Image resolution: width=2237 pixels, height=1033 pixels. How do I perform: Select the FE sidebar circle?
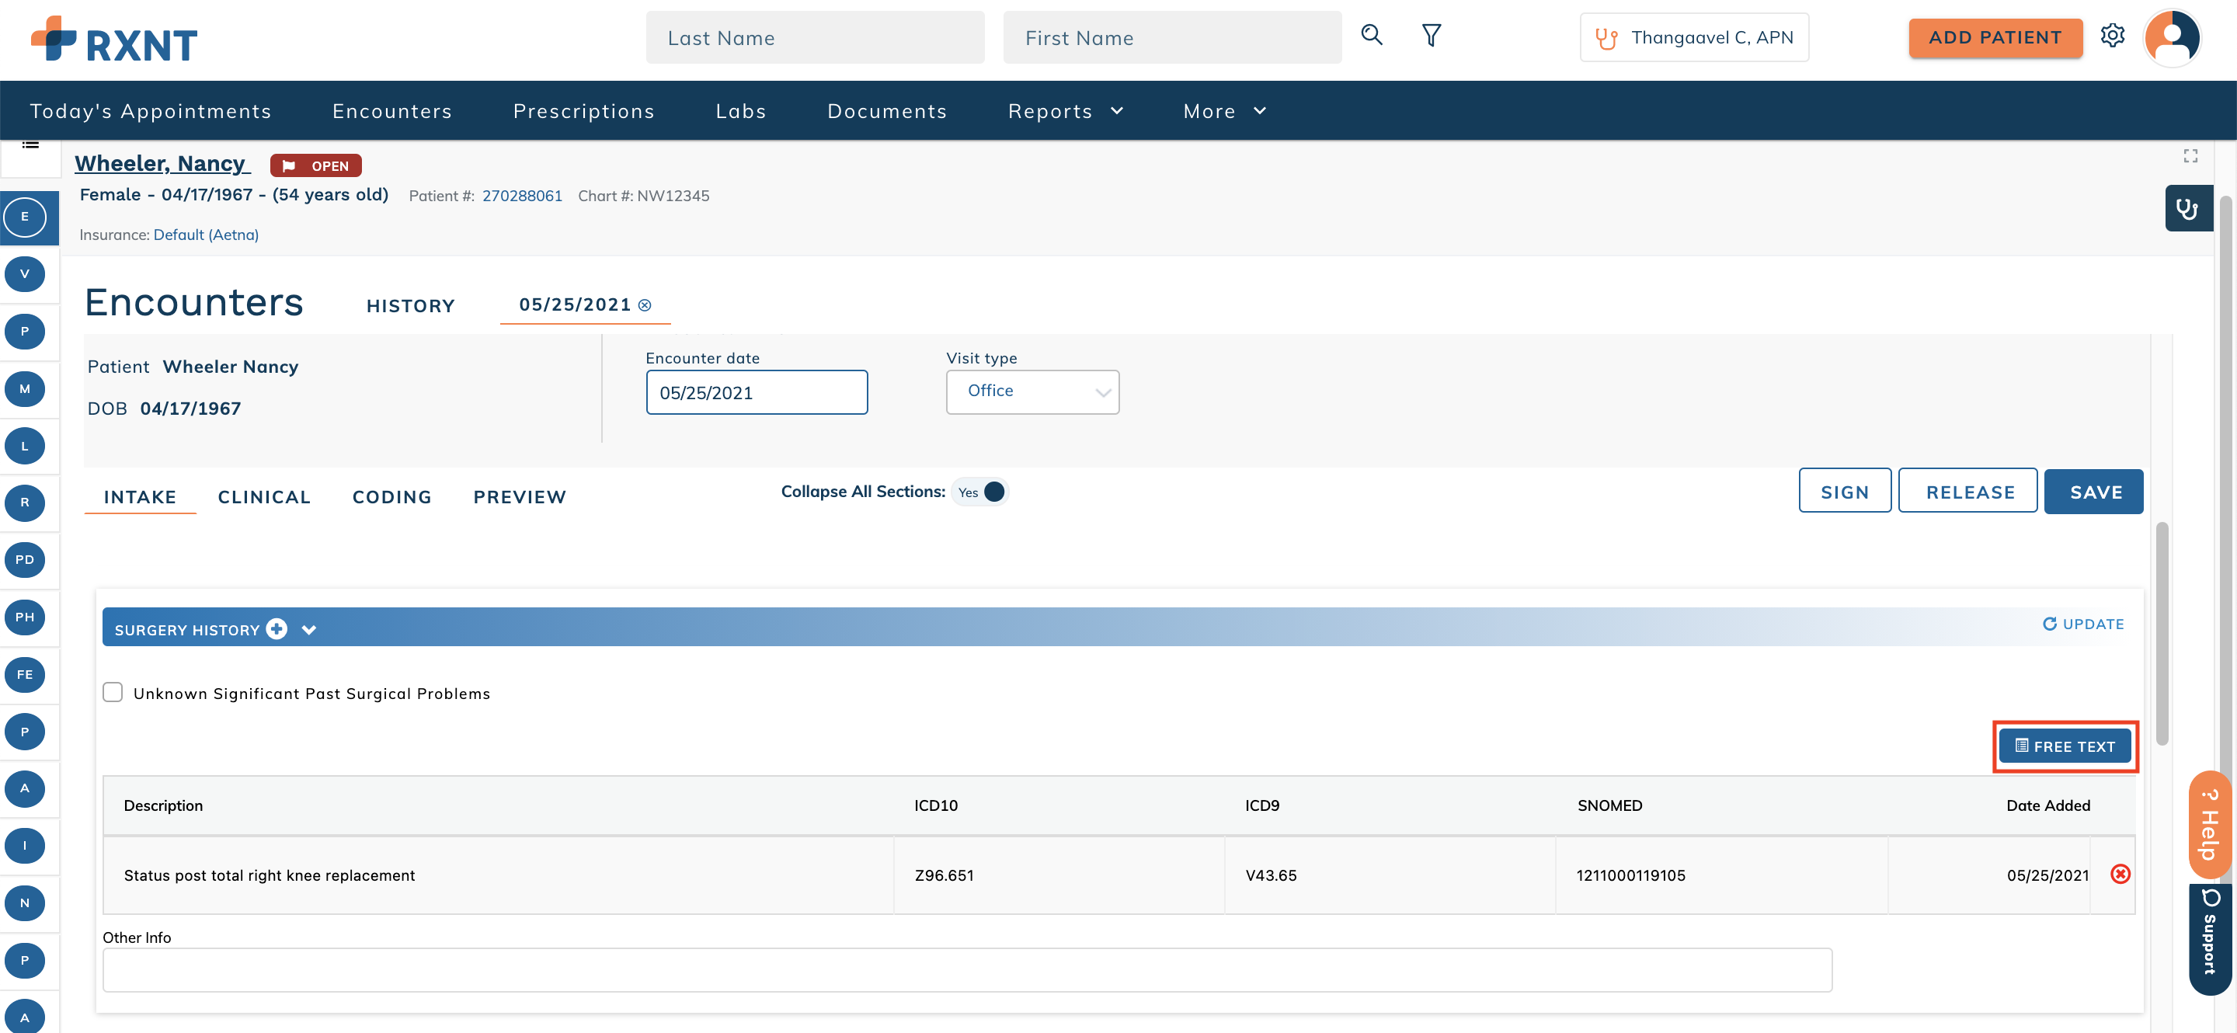coord(24,674)
